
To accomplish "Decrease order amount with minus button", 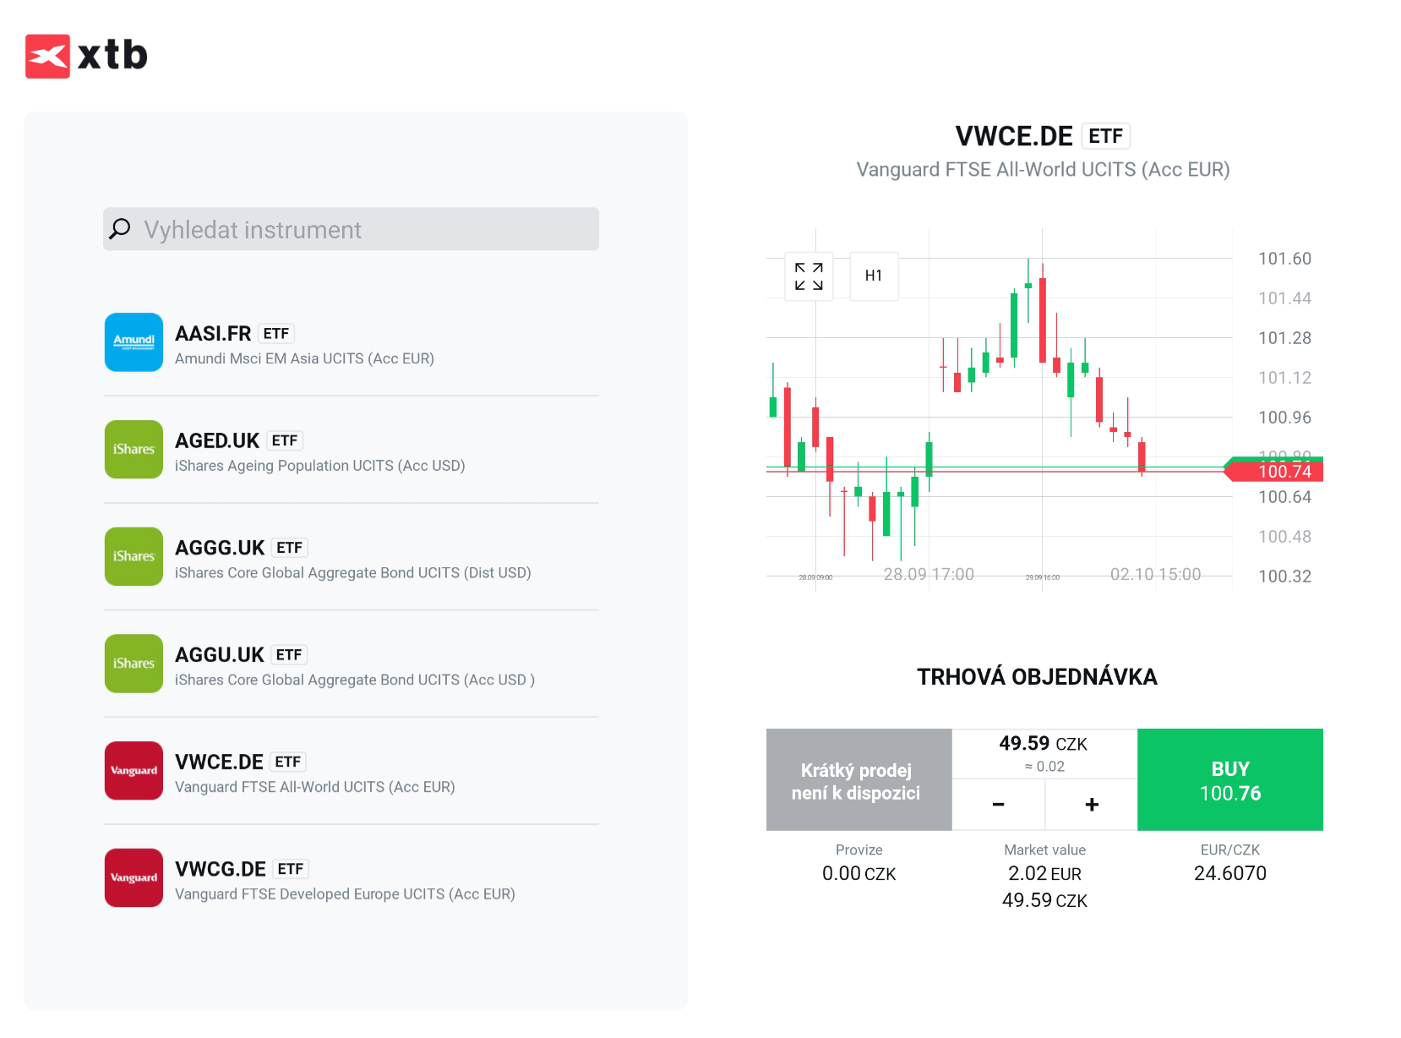I will click(998, 805).
